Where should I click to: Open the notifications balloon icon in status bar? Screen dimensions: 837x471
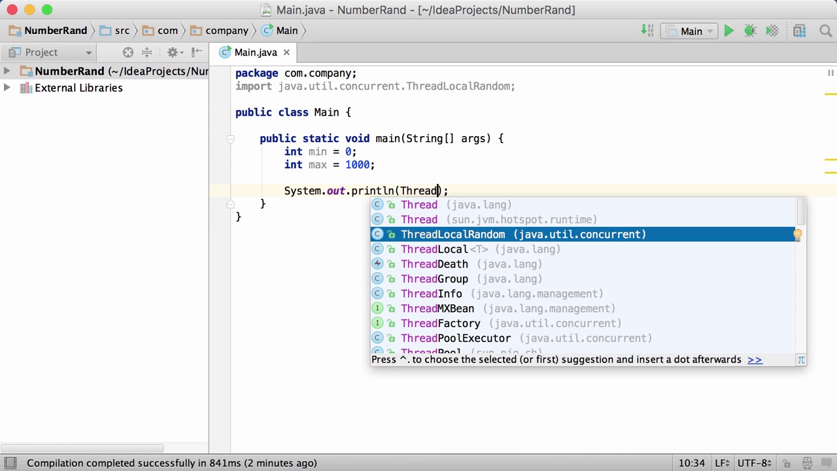pyautogui.click(x=826, y=463)
